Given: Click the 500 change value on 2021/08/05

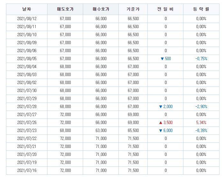Looking at the screenshot, I should [168, 58].
